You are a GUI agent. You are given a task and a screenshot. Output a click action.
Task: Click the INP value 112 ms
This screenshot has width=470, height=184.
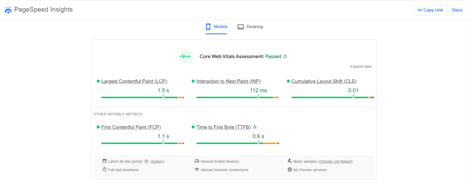pyautogui.click(x=258, y=90)
